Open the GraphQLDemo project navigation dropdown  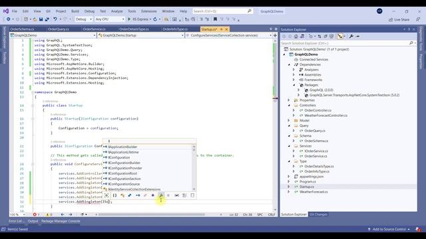[53, 35]
